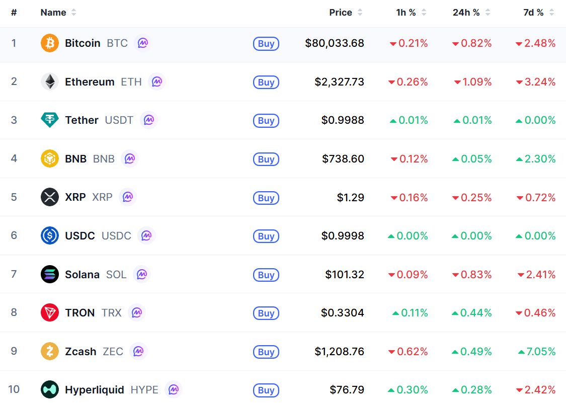Click the Tether logo icon
Viewport: 566px width, 404px height.
[50, 120]
